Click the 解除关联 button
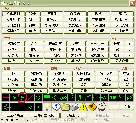This screenshot has height=123, width=136. pyautogui.click(x=36, y=91)
